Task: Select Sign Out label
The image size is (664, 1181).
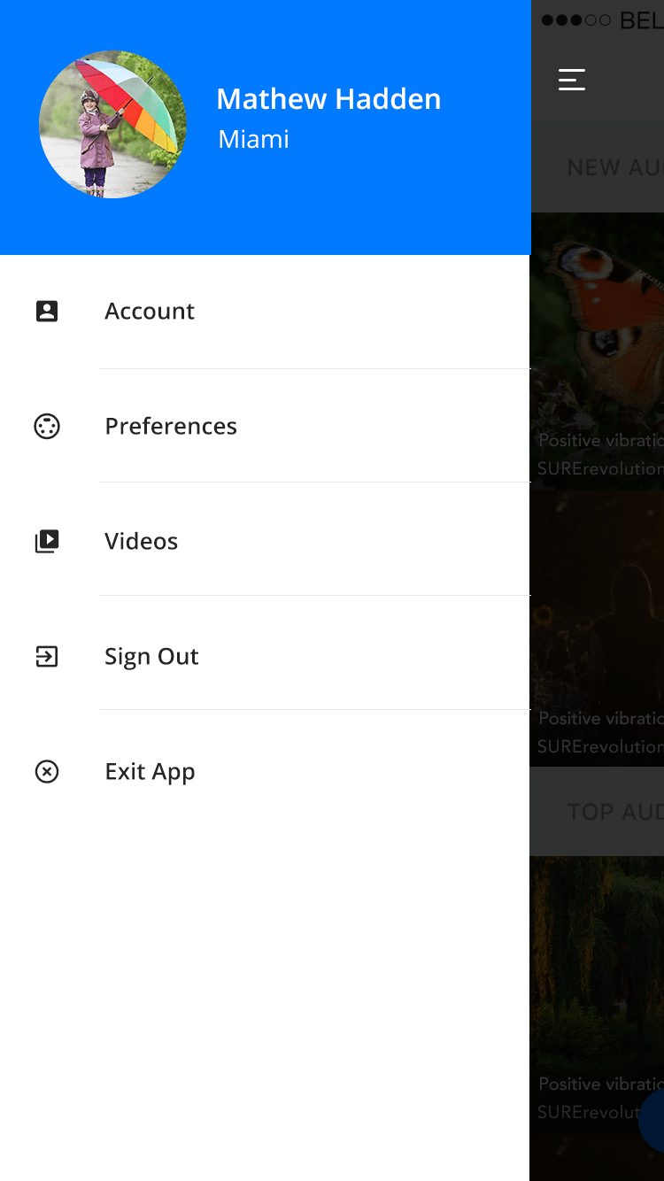Action: click(151, 657)
